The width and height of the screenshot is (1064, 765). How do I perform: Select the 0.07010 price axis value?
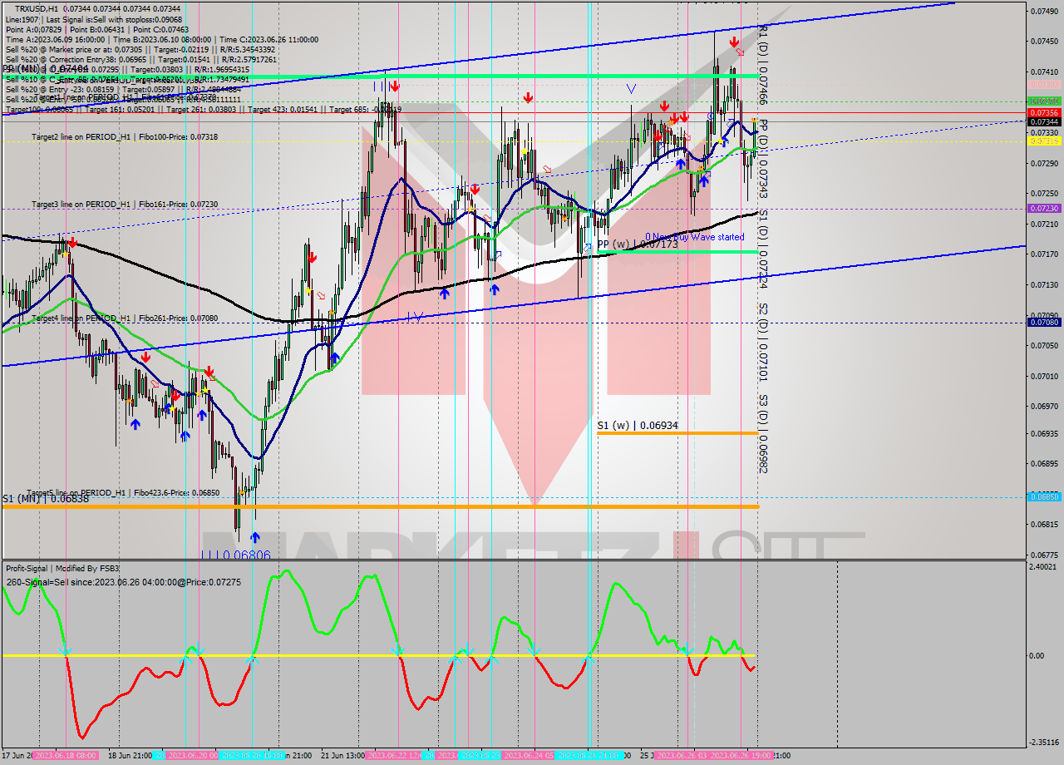click(x=1044, y=376)
